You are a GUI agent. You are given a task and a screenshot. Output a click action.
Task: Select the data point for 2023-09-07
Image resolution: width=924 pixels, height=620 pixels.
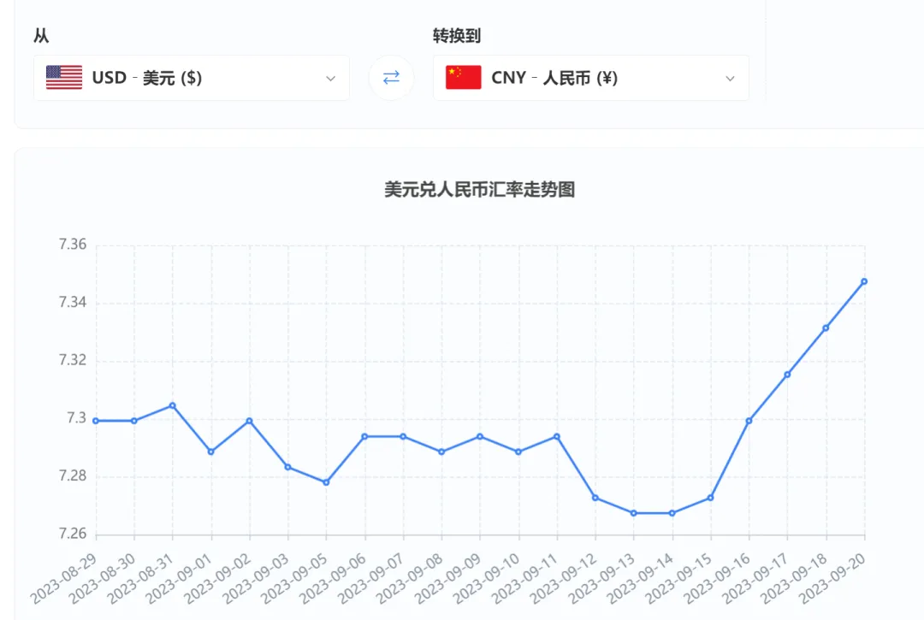pos(403,437)
